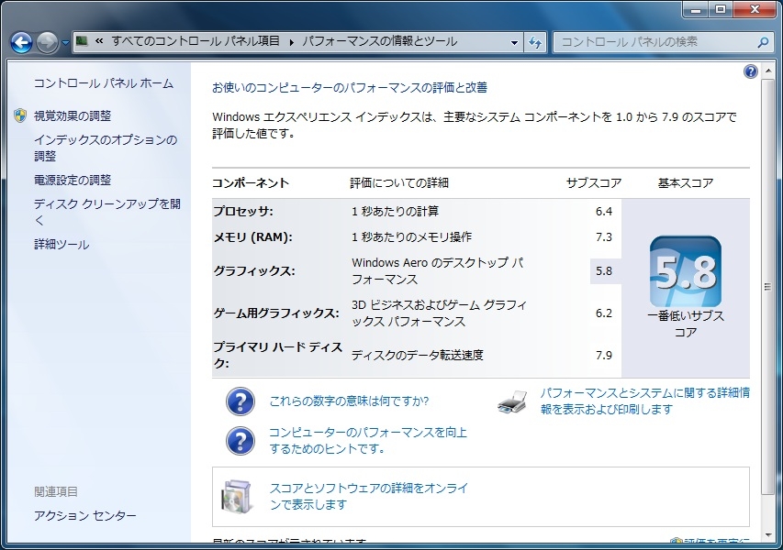Expand breadcrumb arrow after すべてのコントロール パネル項目
Image resolution: width=783 pixels, height=550 pixels.
292,42
